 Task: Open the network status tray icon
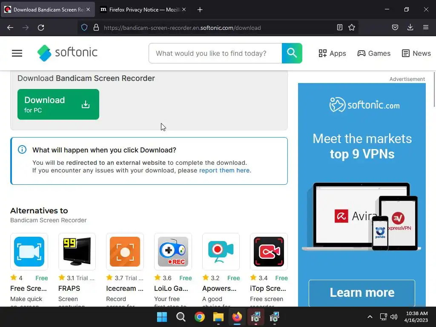tap(384, 317)
